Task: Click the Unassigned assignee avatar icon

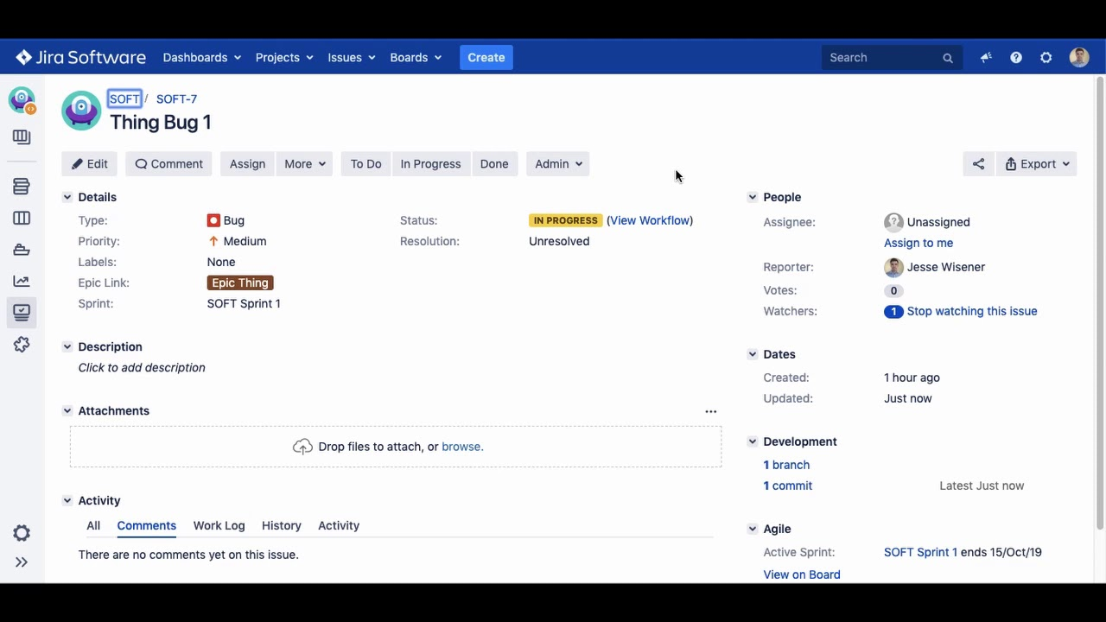Action: tap(893, 223)
